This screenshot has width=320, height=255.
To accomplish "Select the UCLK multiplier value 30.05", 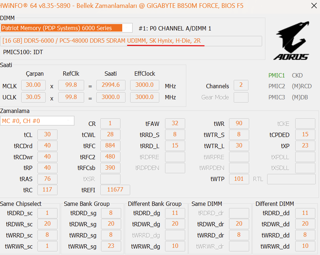I will pos(33,97).
